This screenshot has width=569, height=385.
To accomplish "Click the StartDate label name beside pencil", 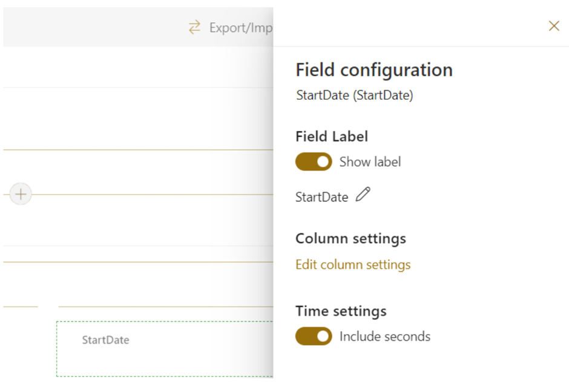I will [321, 197].
